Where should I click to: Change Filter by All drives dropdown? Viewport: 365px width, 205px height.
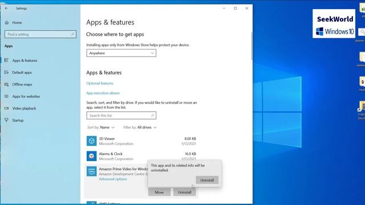140,128
